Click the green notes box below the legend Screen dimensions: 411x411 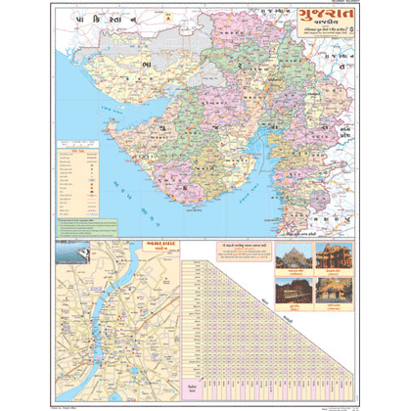click(x=87, y=227)
